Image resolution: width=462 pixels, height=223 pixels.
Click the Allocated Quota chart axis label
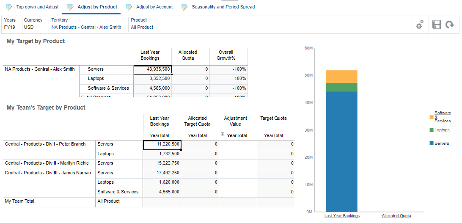tap(396, 216)
